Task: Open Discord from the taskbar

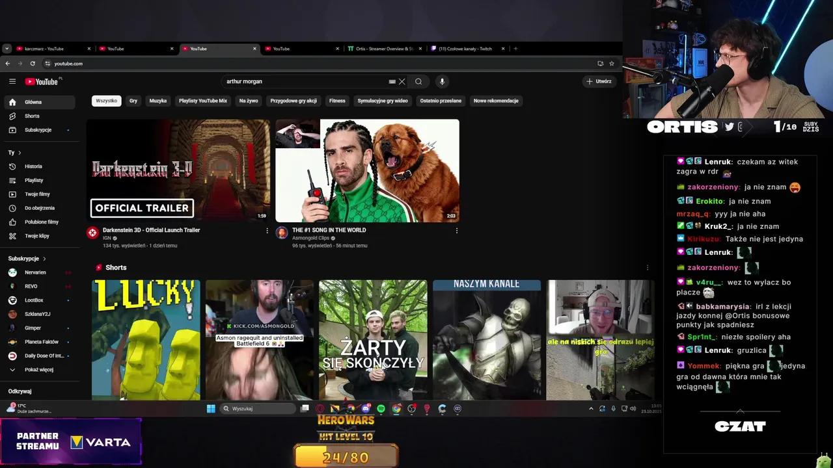Action: pyautogui.click(x=366, y=408)
